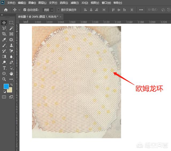The height and width of the screenshot is (151, 171).
Task: Align right edges
Action: tap(96, 10)
